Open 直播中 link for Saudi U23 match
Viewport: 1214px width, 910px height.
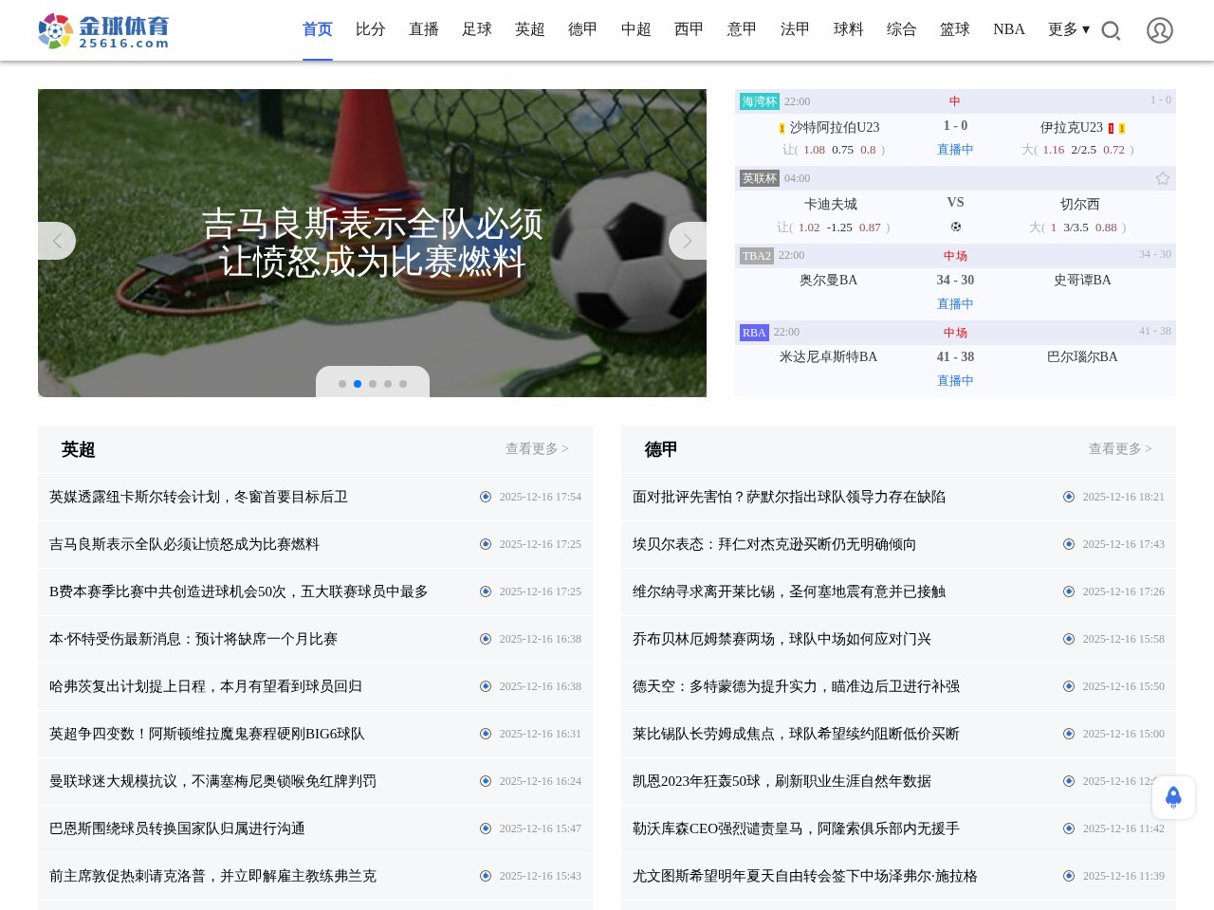(955, 150)
